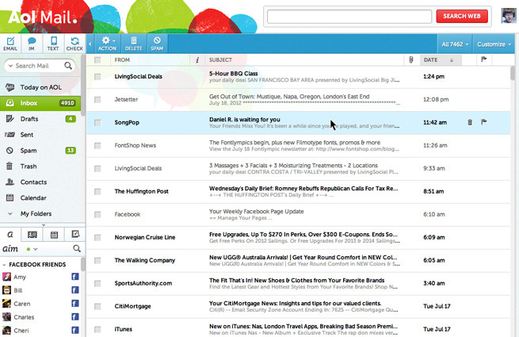This screenshot has width=519, height=337.
Task: Click the magnifier in Search Mail
Action: click(x=68, y=66)
